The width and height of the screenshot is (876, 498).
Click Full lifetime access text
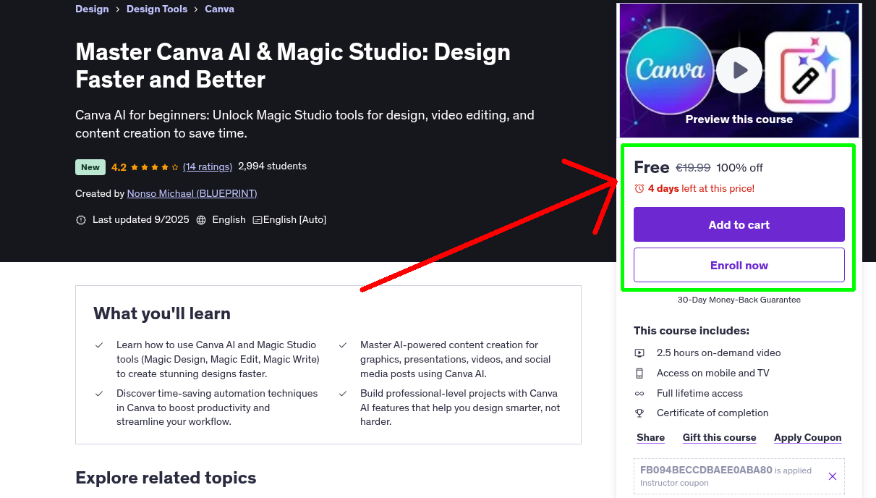point(699,393)
